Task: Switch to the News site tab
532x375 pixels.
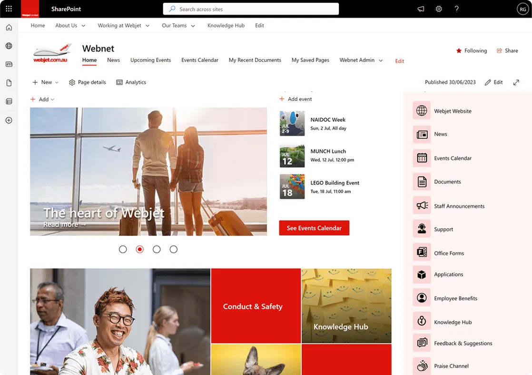Action: pyautogui.click(x=113, y=60)
